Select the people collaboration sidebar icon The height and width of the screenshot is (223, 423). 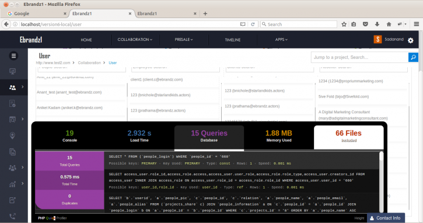[12, 87]
